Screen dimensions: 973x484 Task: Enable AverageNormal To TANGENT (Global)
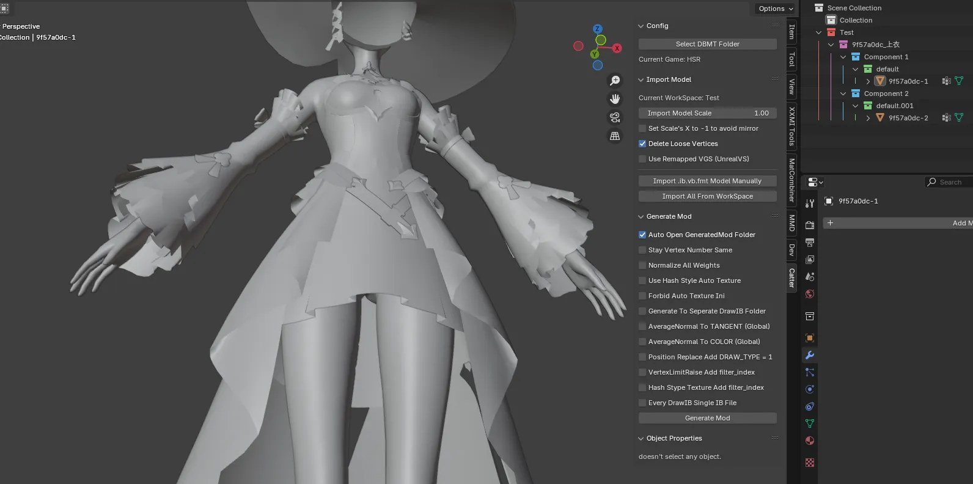click(642, 326)
